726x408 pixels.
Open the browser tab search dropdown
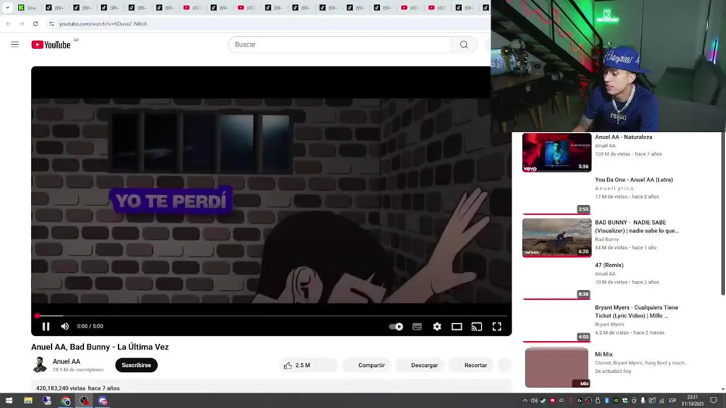point(7,7)
